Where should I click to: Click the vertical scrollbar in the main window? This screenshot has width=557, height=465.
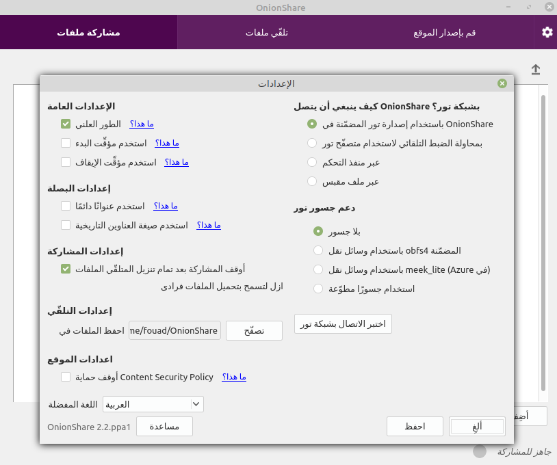(543, 243)
